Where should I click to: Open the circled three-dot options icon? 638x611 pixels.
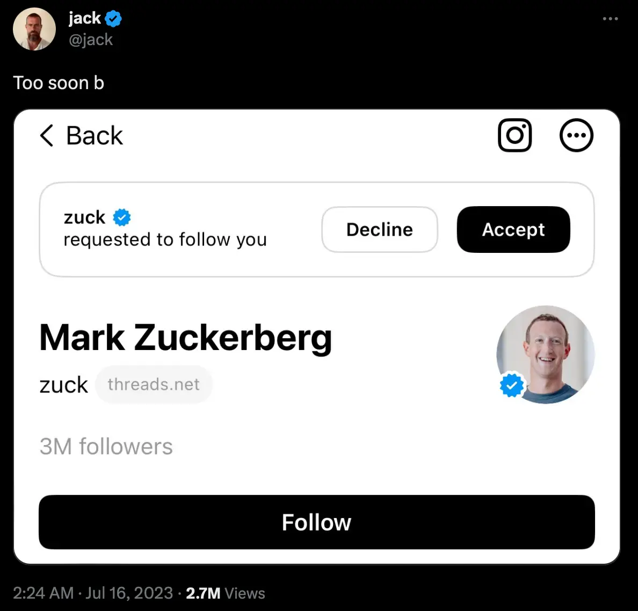point(576,135)
